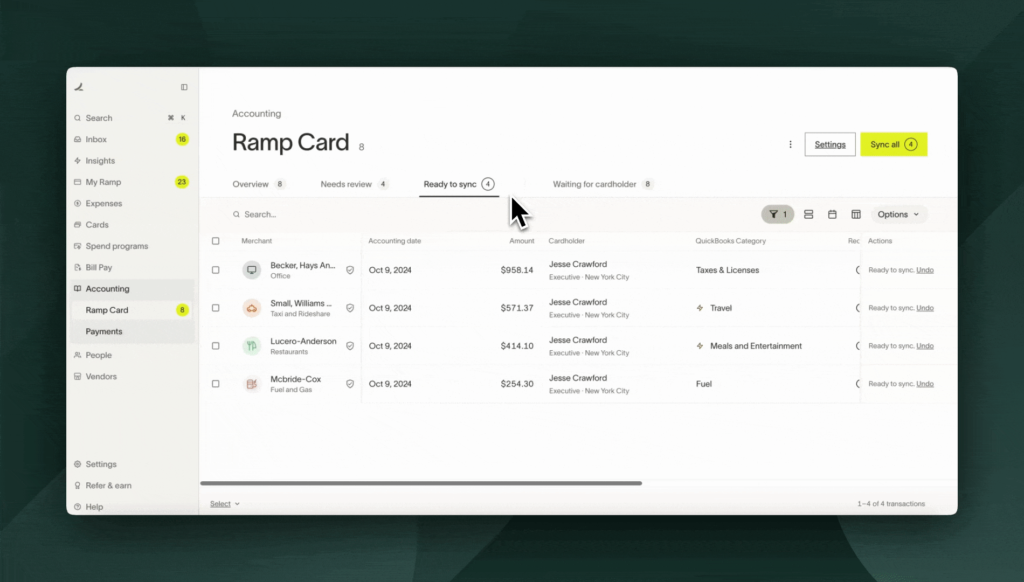Click the Sync all button
This screenshot has height=582, width=1024.
click(x=894, y=144)
